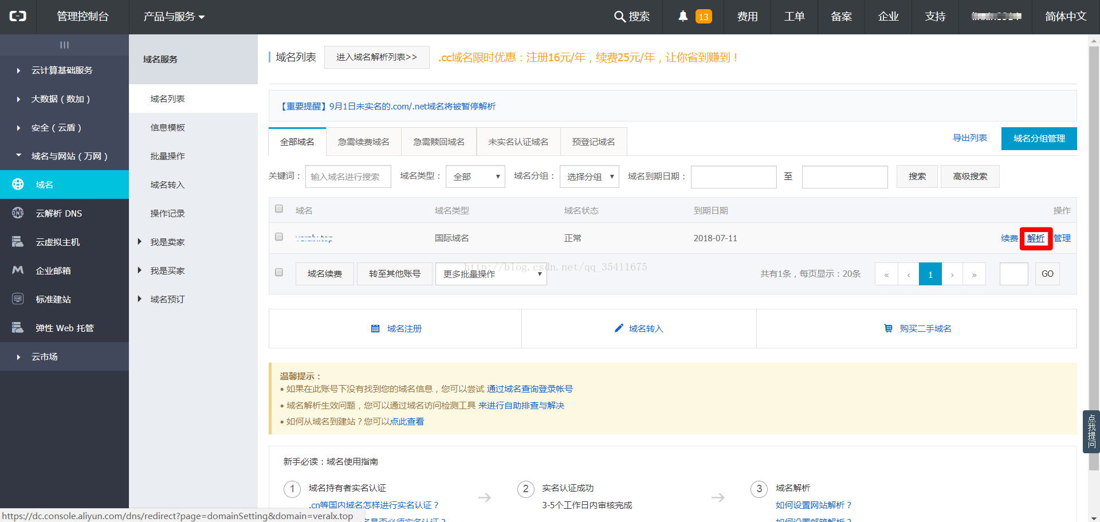Click the Aliyun logo icon
1100x522 pixels.
pos(18,17)
